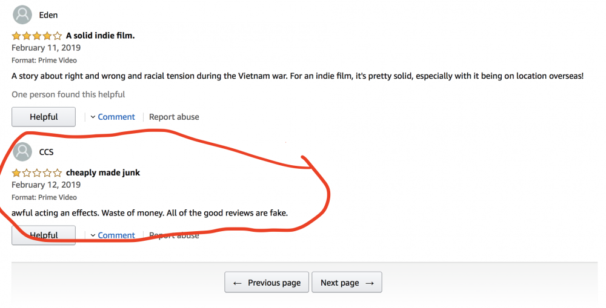The width and height of the screenshot is (606, 308).
Task: Go to the Previous page
Action: (x=267, y=283)
